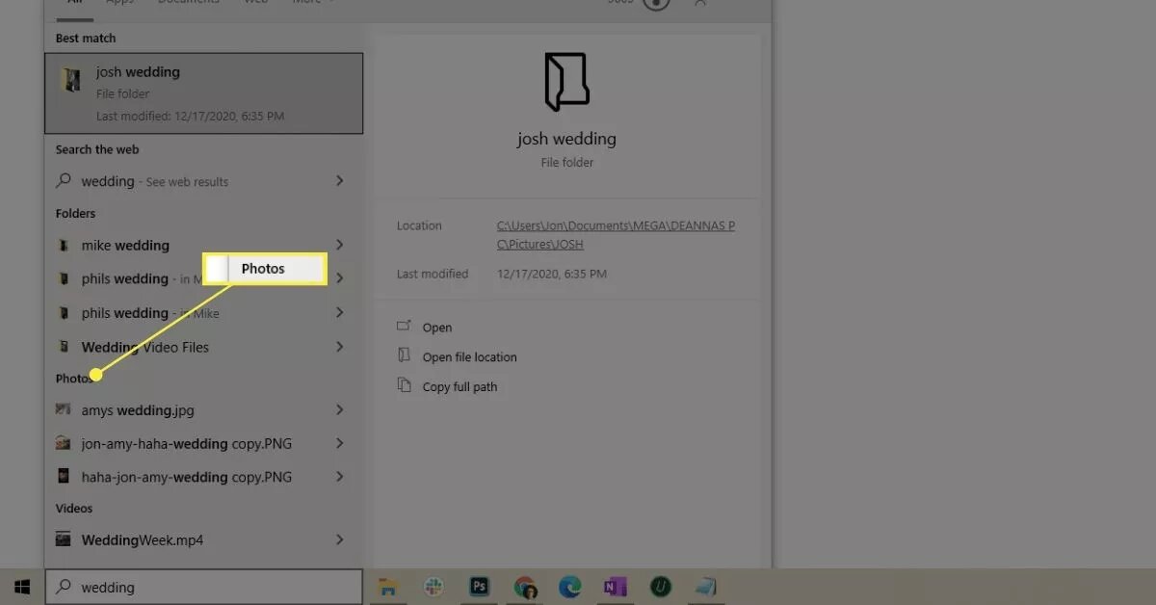Select the WeddingWeek.mp4 video result
Image resolution: width=1156 pixels, height=605 pixels.
pyautogui.click(x=203, y=540)
